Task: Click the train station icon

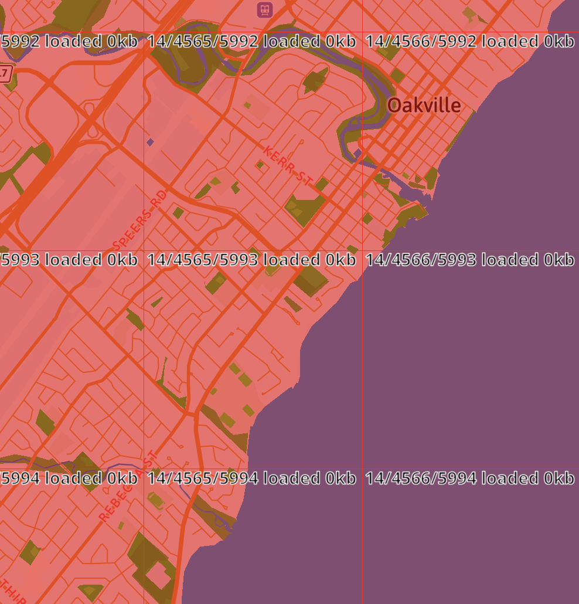Action: click(x=265, y=9)
